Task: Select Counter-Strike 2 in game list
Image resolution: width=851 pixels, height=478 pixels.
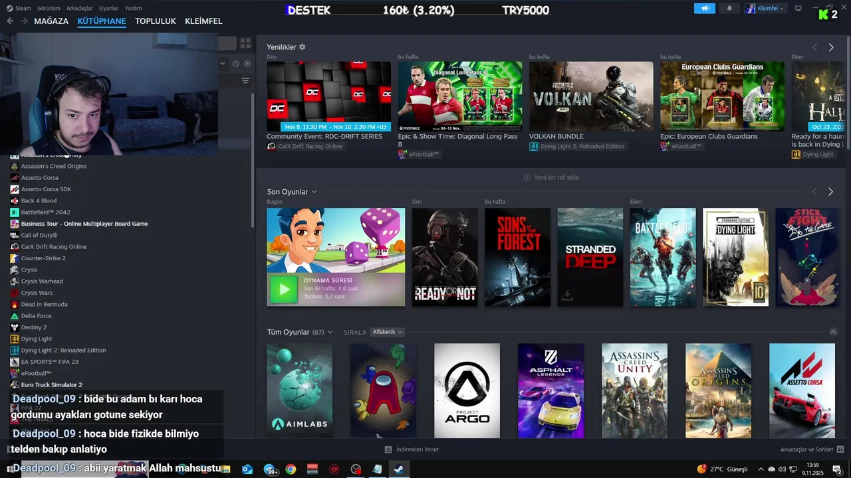Action: click(x=43, y=258)
